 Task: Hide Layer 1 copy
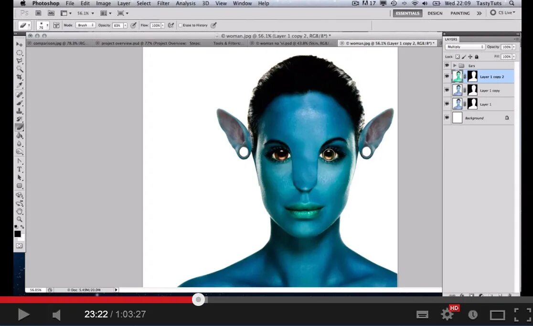coord(447,90)
